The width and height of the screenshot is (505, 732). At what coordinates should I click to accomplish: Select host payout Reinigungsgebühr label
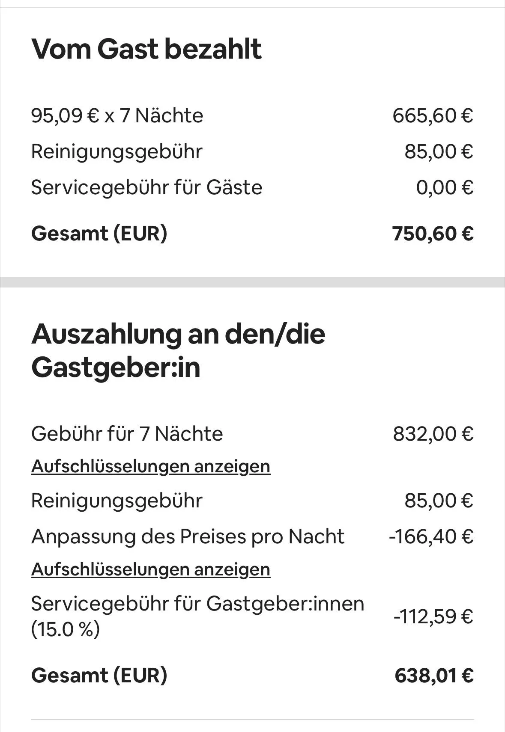117,501
